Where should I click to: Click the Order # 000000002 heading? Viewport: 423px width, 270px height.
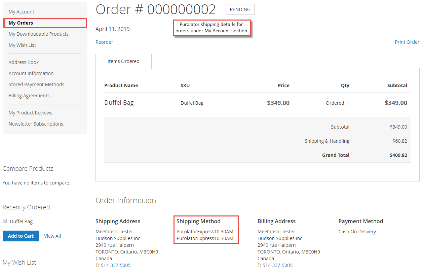[x=156, y=9]
